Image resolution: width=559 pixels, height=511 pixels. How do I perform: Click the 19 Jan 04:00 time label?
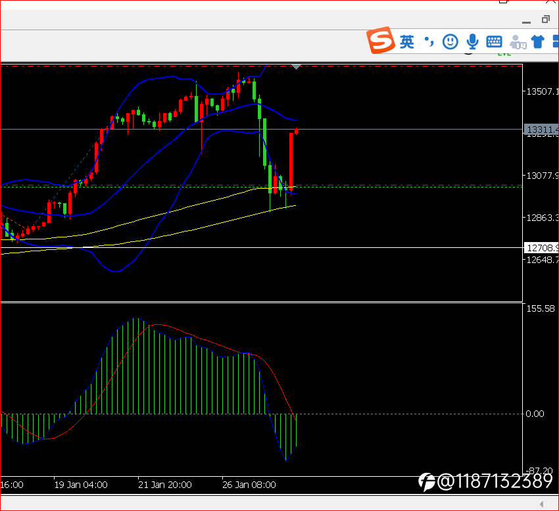81,485
